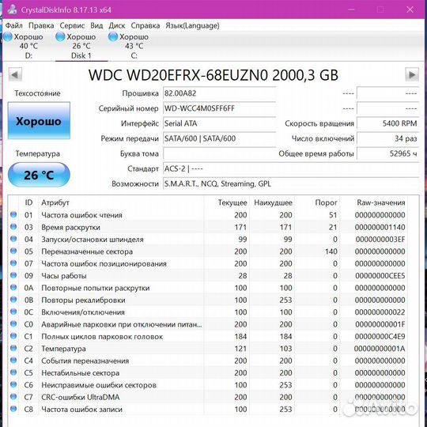Viewport: 427px width, 427px height.
Task: Click status dot of attribute C4 row
Action: (13, 361)
